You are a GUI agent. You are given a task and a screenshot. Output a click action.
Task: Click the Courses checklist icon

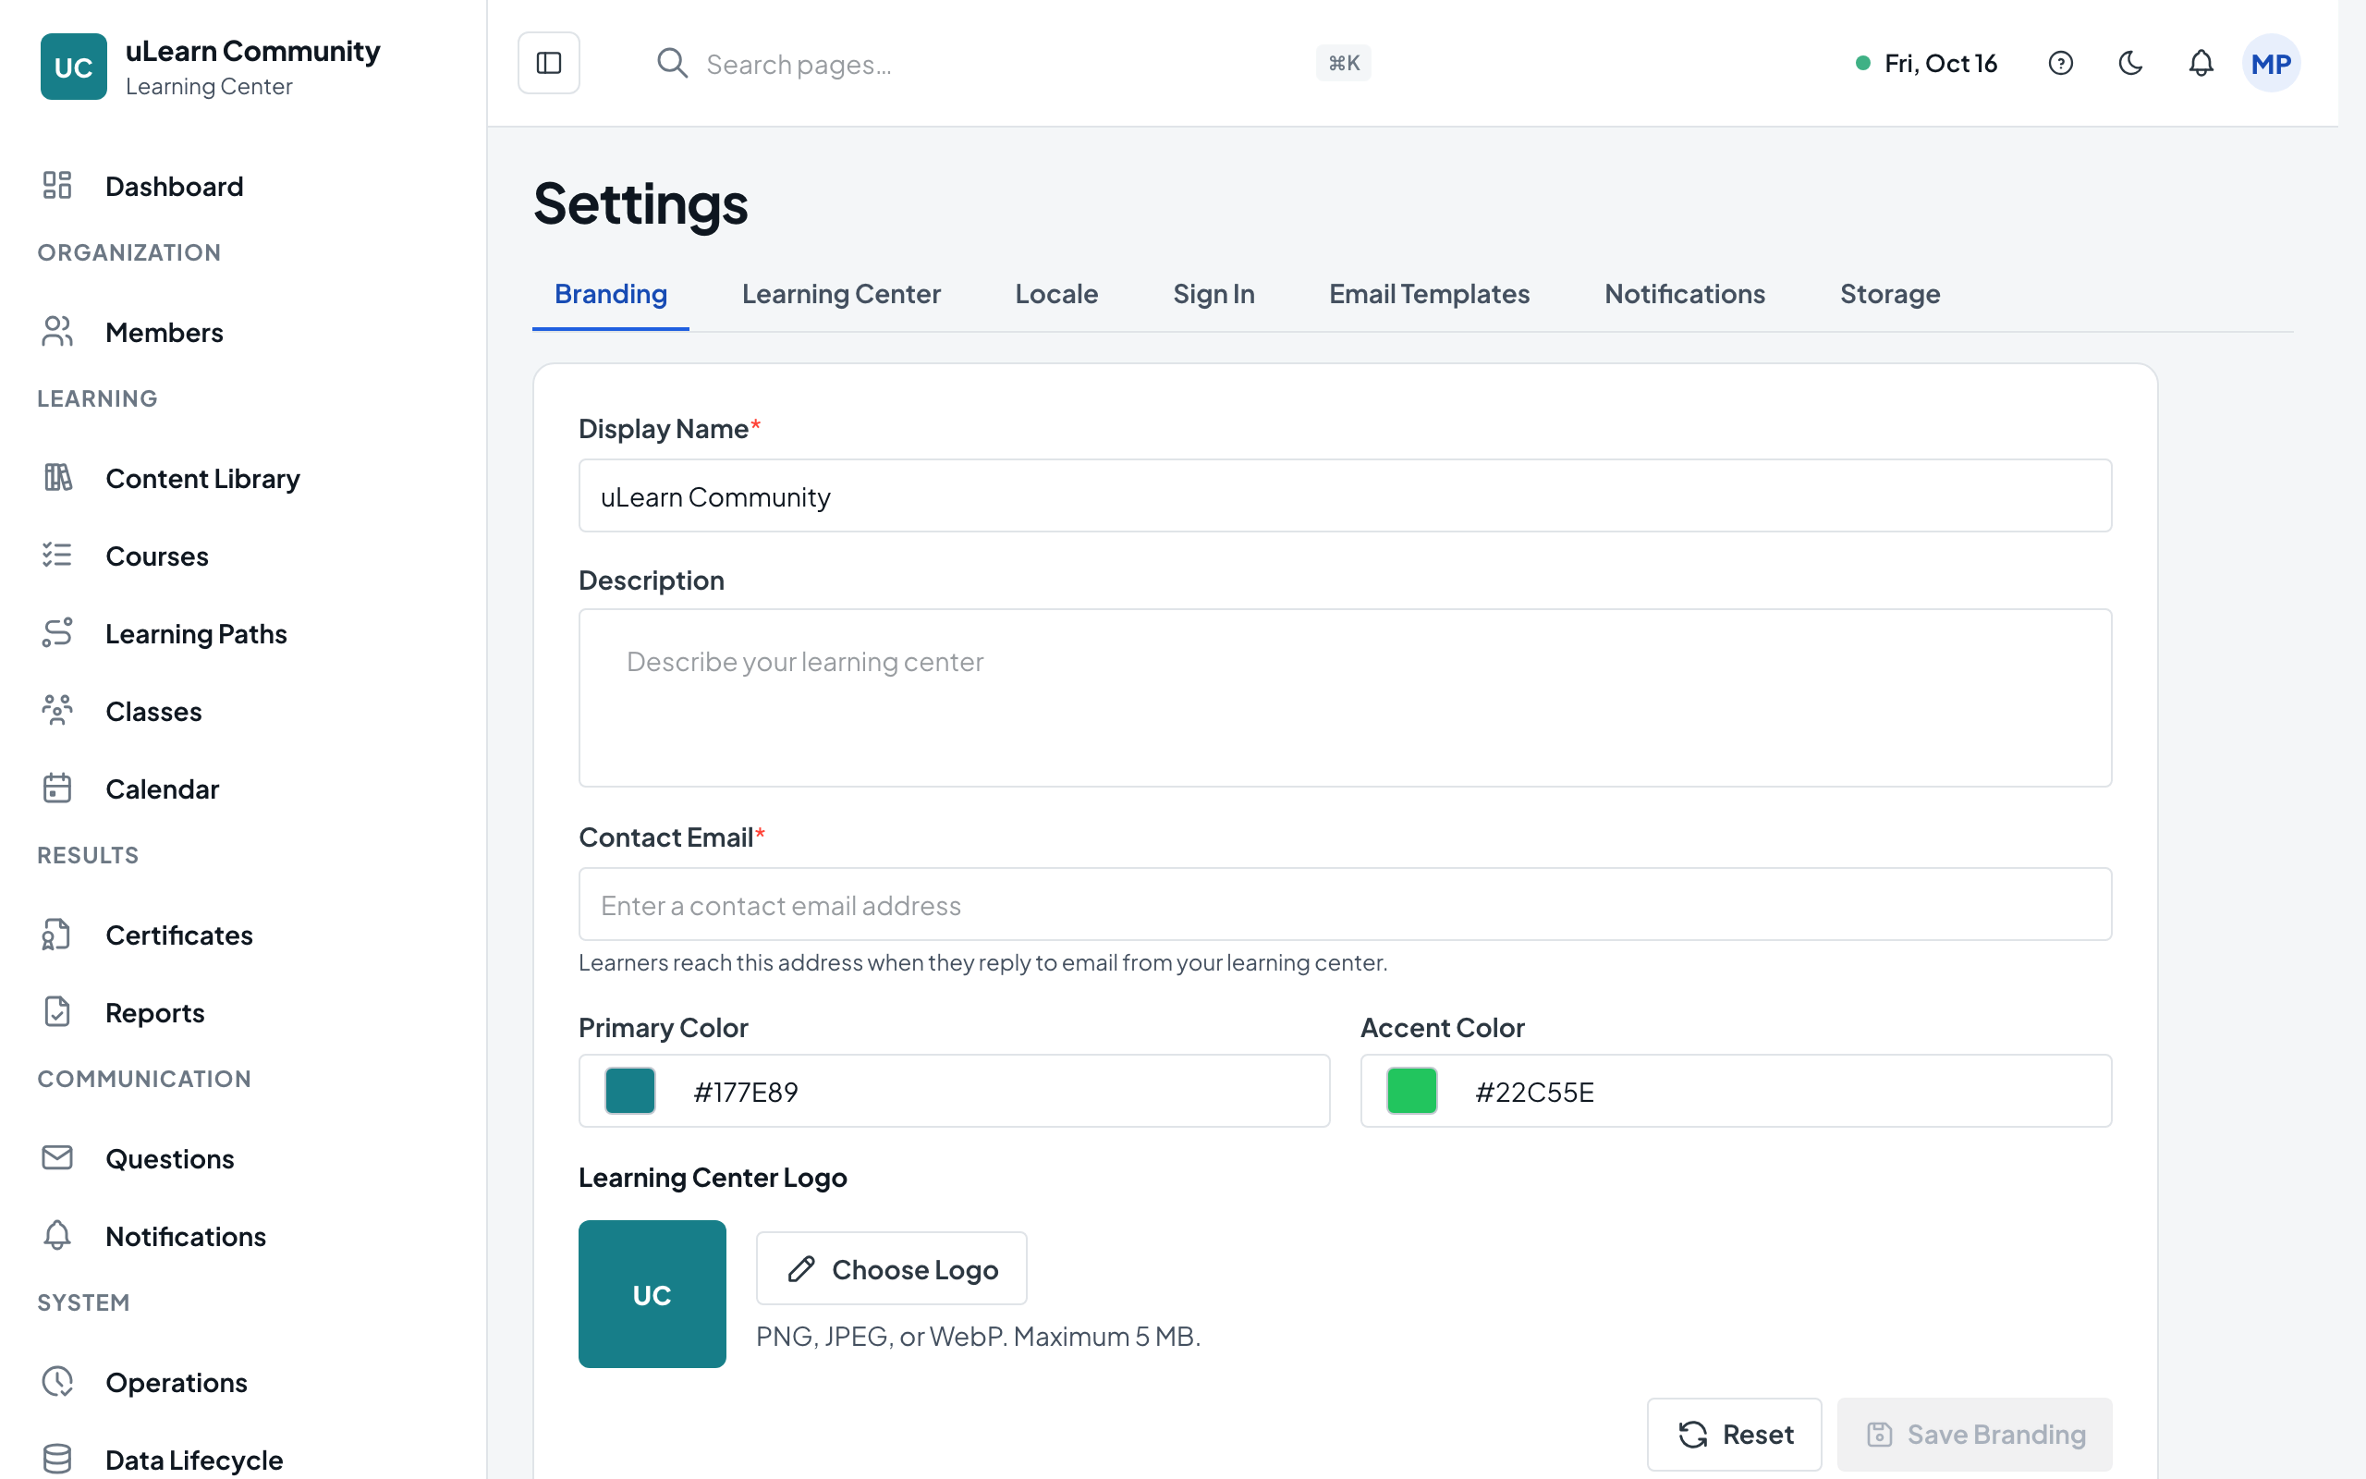(x=57, y=556)
